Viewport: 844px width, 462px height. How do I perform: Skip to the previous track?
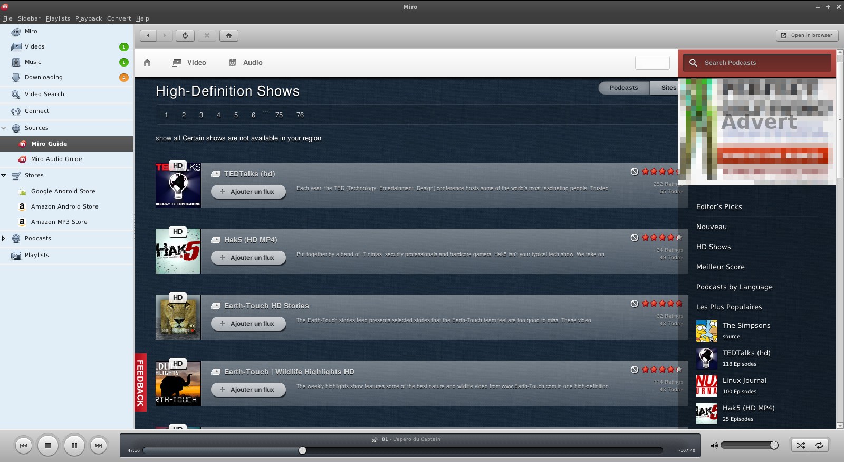click(24, 446)
